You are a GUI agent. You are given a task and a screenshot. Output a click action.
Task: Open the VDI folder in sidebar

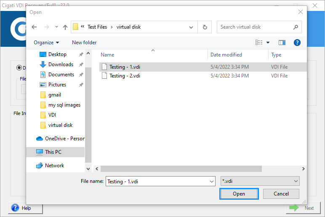click(52, 115)
